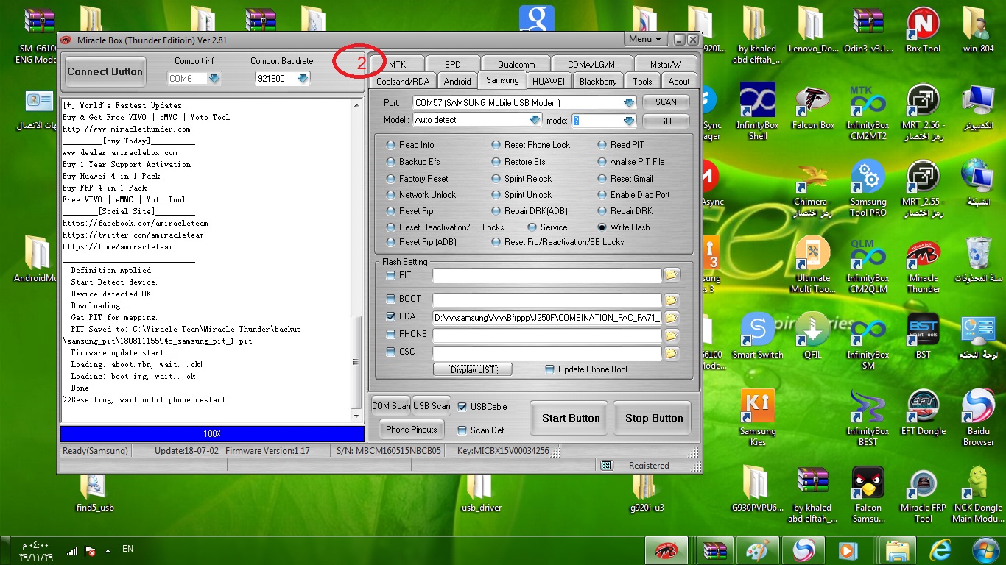Choose the Network Unlock radio button
Viewport: 1006px width, 565px height.
(421, 195)
